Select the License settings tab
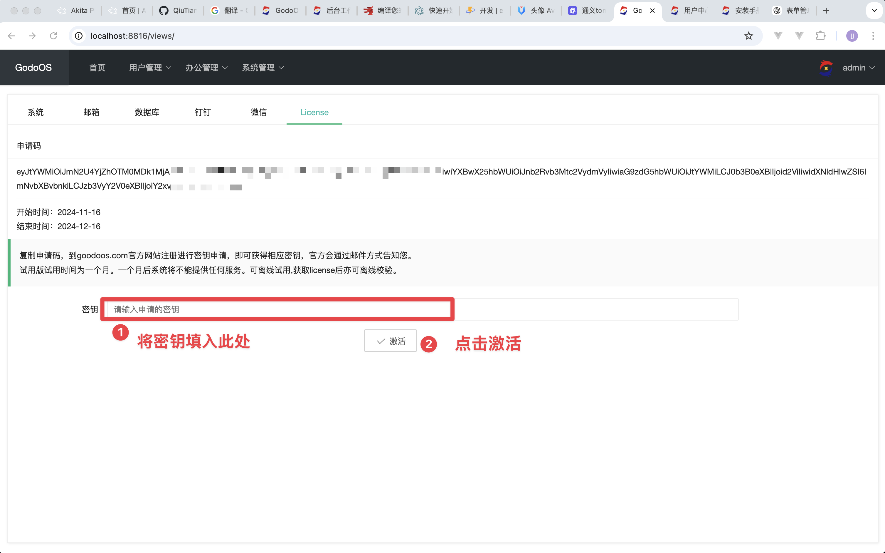 coord(314,112)
